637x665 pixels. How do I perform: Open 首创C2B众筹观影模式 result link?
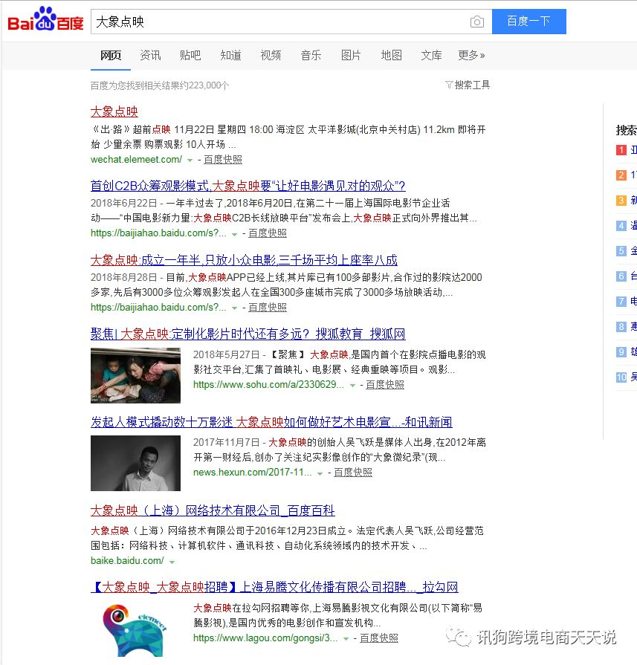coord(248,186)
